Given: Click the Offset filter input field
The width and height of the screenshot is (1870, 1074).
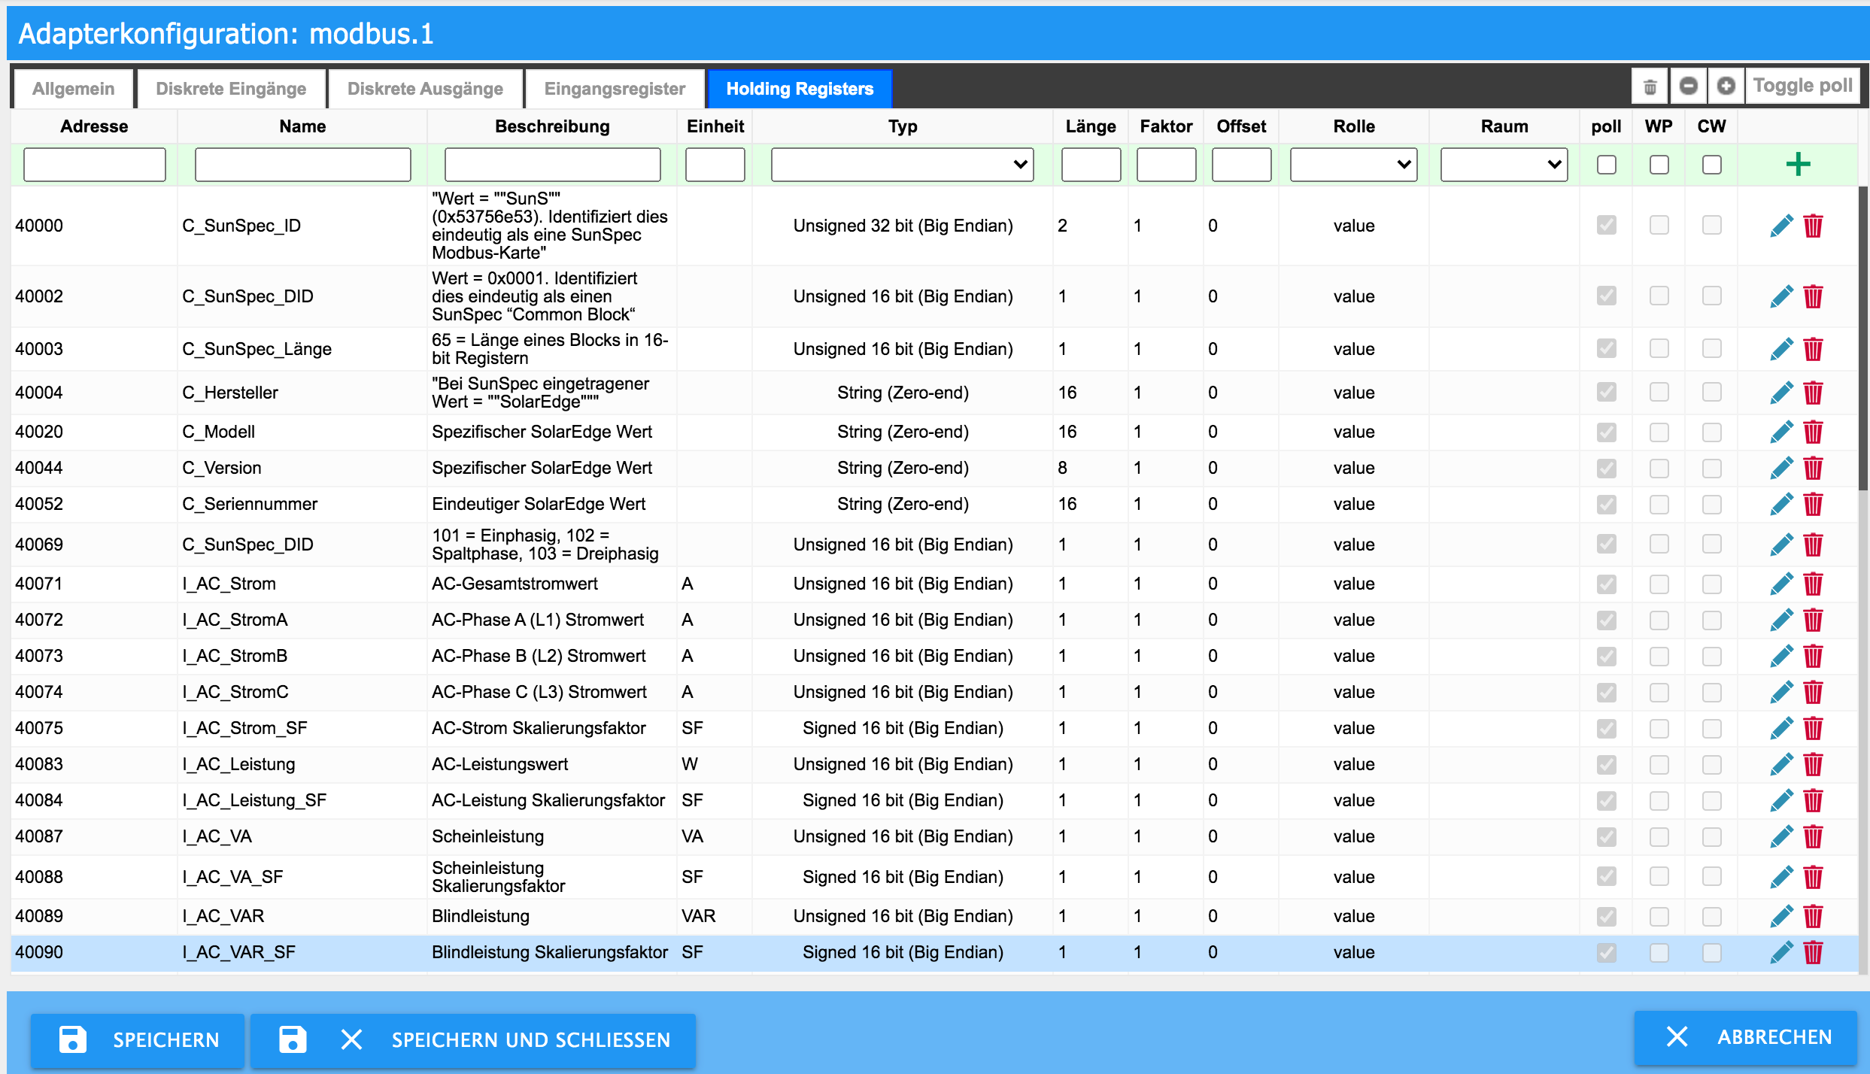Looking at the screenshot, I should (1241, 165).
